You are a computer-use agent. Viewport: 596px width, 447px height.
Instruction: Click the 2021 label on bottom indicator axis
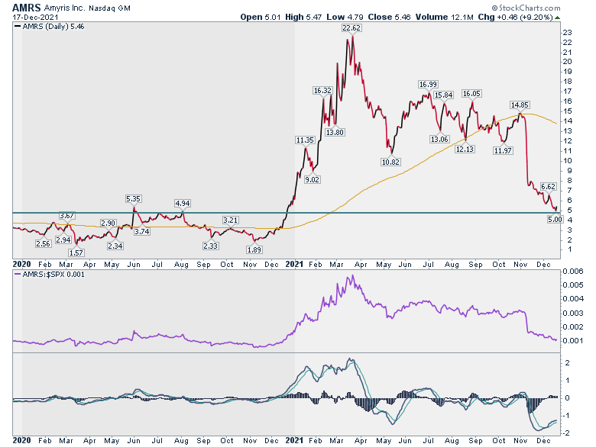[294, 440]
